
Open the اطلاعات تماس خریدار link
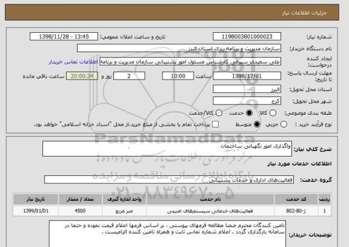point(73,62)
